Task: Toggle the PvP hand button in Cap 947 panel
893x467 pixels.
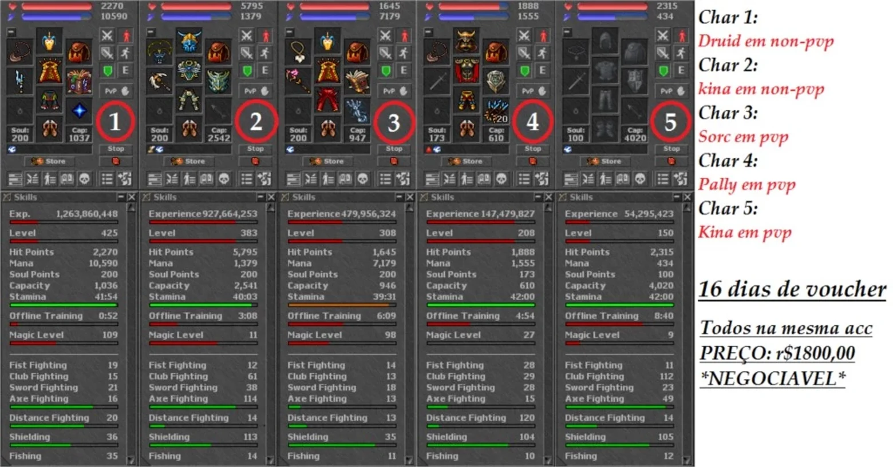Action: [394, 91]
